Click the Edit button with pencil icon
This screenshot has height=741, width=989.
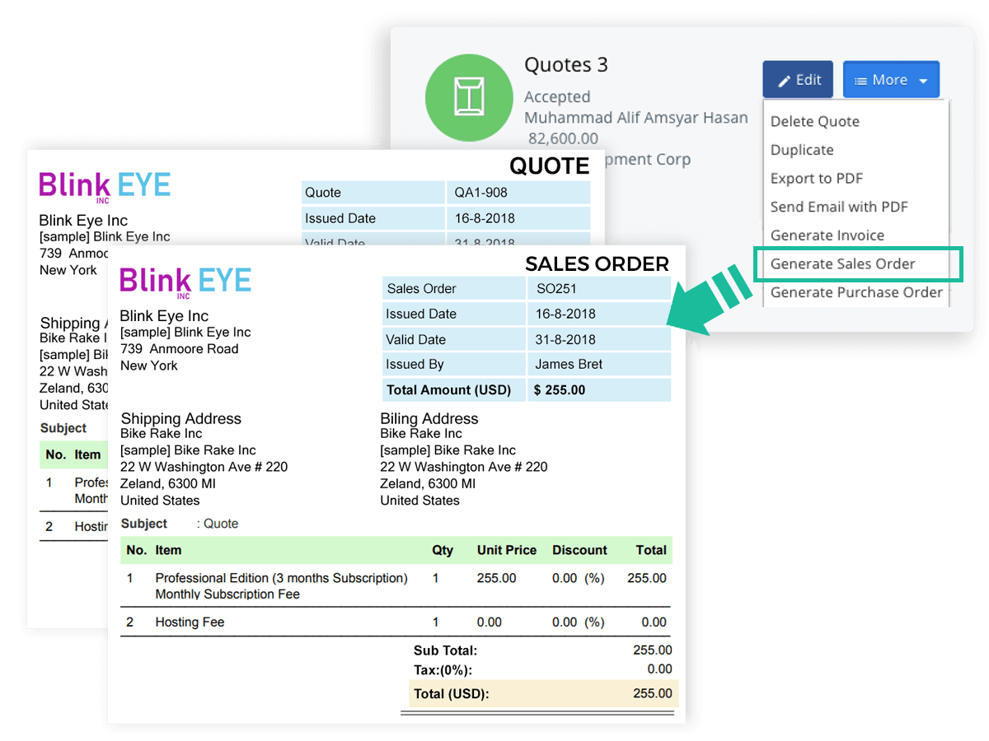pyautogui.click(x=798, y=80)
